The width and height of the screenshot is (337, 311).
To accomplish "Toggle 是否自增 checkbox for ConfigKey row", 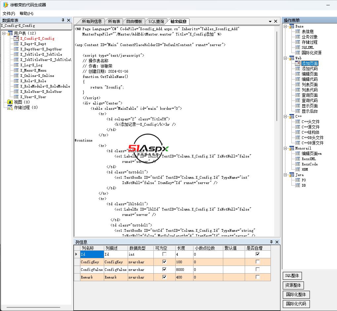I will pyautogui.click(x=258, y=262).
